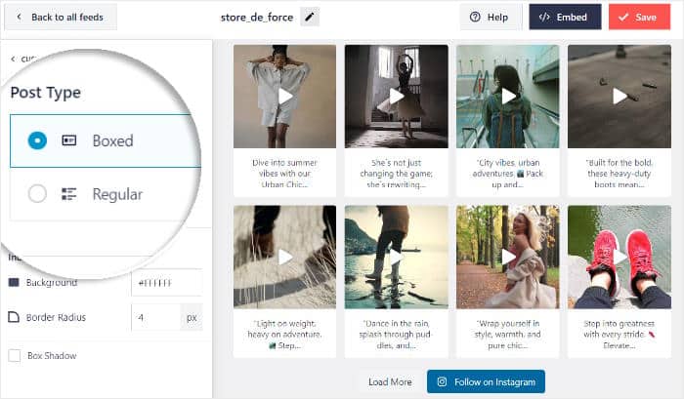The image size is (684, 399).
Task: Play the 'Wrap yourself in style' video
Action: click(508, 257)
